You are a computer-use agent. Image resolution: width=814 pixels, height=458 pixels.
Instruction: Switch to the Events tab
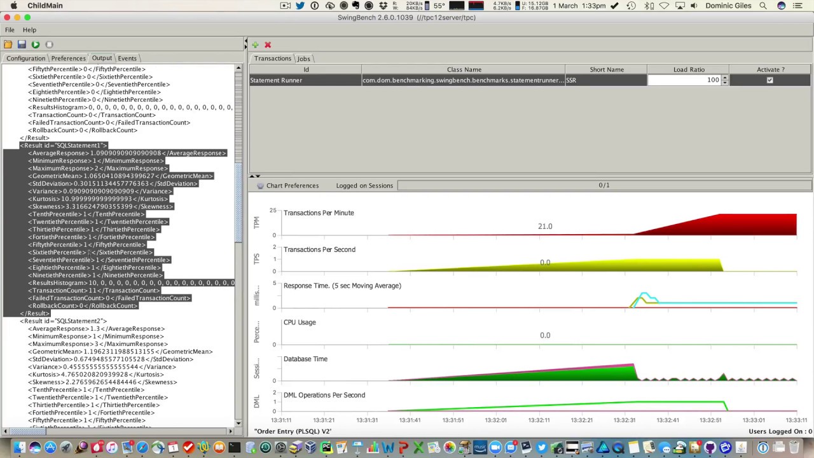[x=127, y=59]
